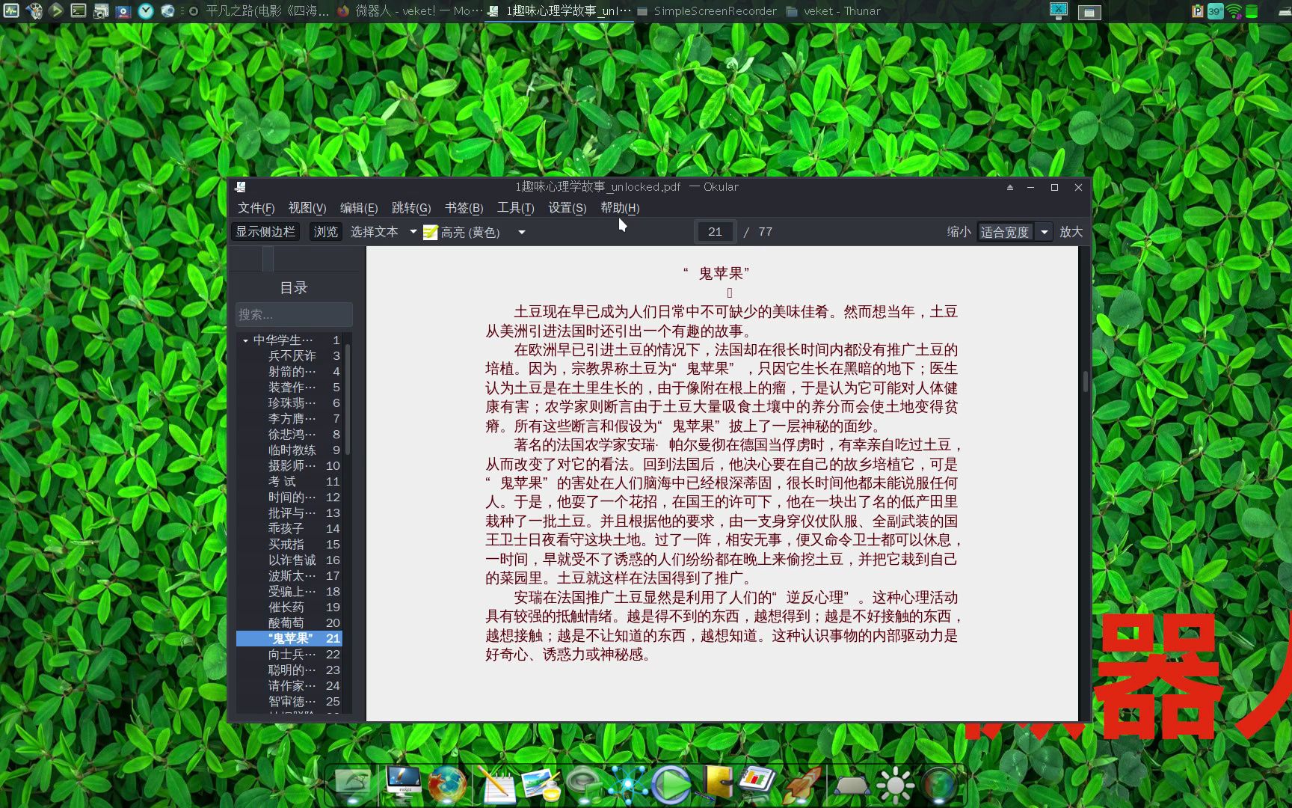
Task: Select the 高亮 (黄色) highlighter tool
Action: point(462,233)
